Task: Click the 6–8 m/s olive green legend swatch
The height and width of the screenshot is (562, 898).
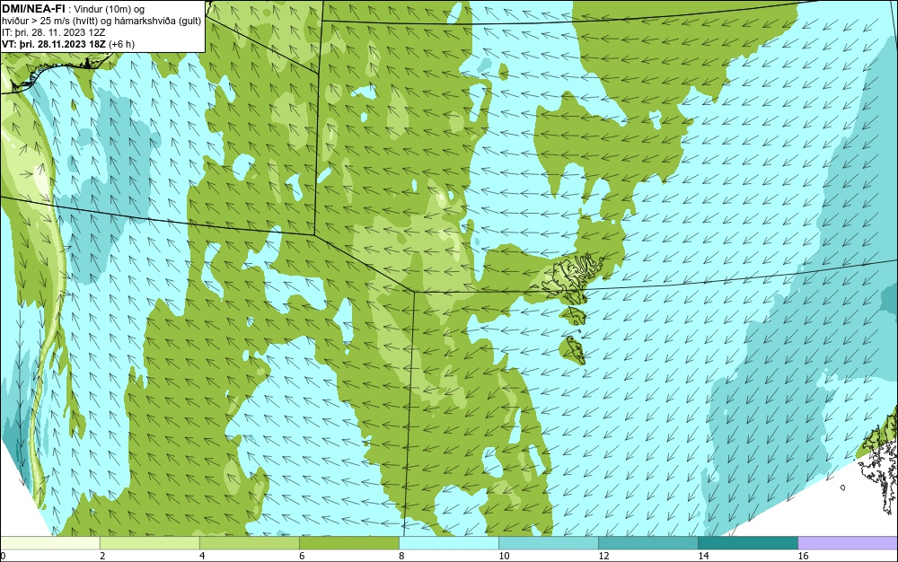Action: [x=348, y=543]
